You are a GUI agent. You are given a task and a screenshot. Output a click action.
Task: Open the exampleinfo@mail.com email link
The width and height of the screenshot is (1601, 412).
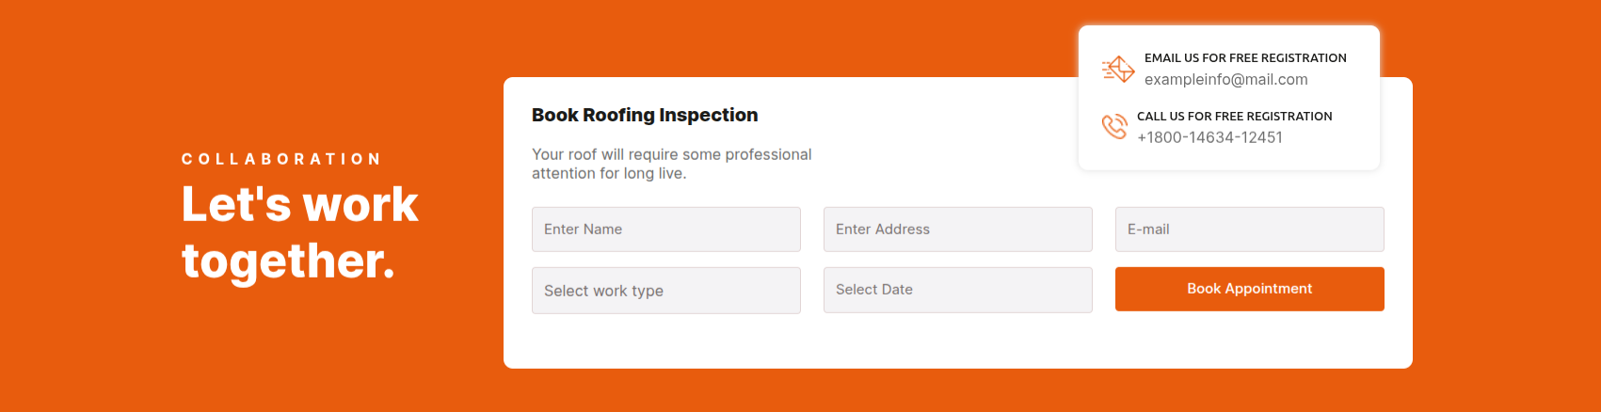(1225, 80)
